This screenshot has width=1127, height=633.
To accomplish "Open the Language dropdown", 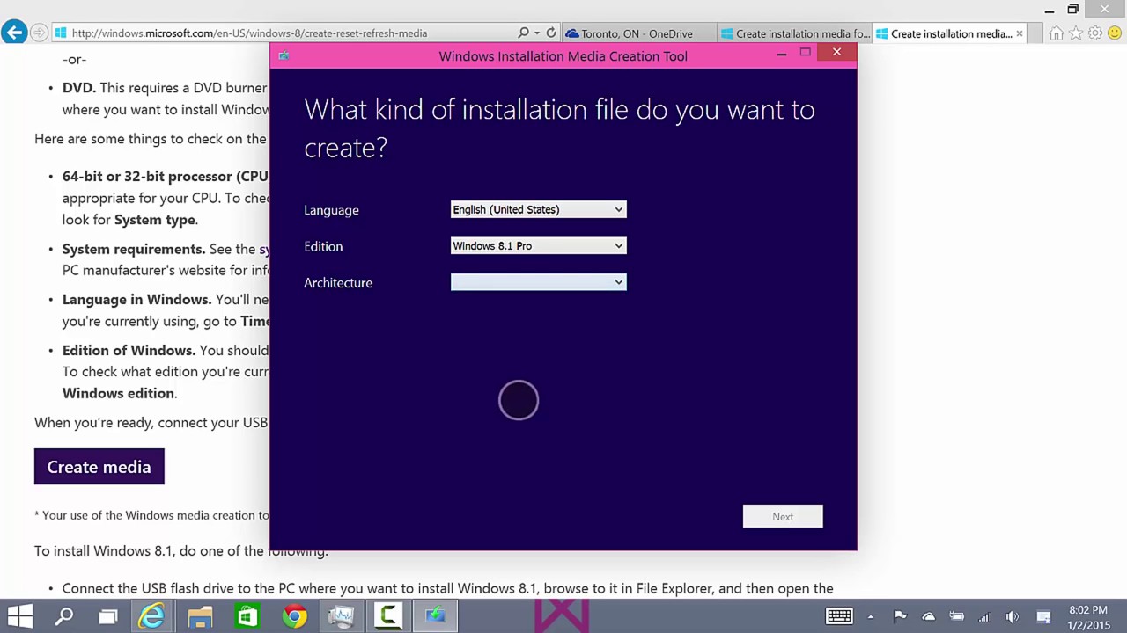I will pyautogui.click(x=538, y=209).
